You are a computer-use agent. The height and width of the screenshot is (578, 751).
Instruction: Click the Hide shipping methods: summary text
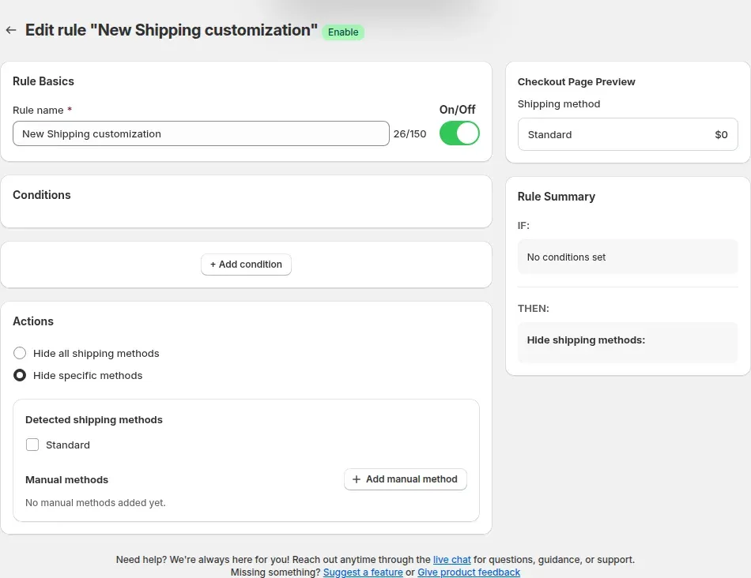click(586, 340)
